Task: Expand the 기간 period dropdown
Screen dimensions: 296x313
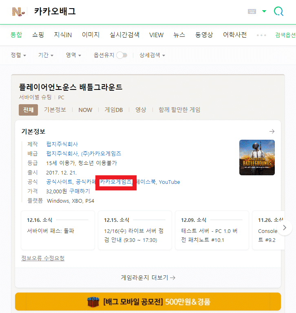Action: [x=46, y=55]
